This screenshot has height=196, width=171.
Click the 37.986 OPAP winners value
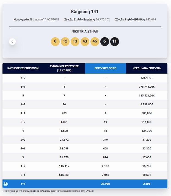(x=106, y=184)
